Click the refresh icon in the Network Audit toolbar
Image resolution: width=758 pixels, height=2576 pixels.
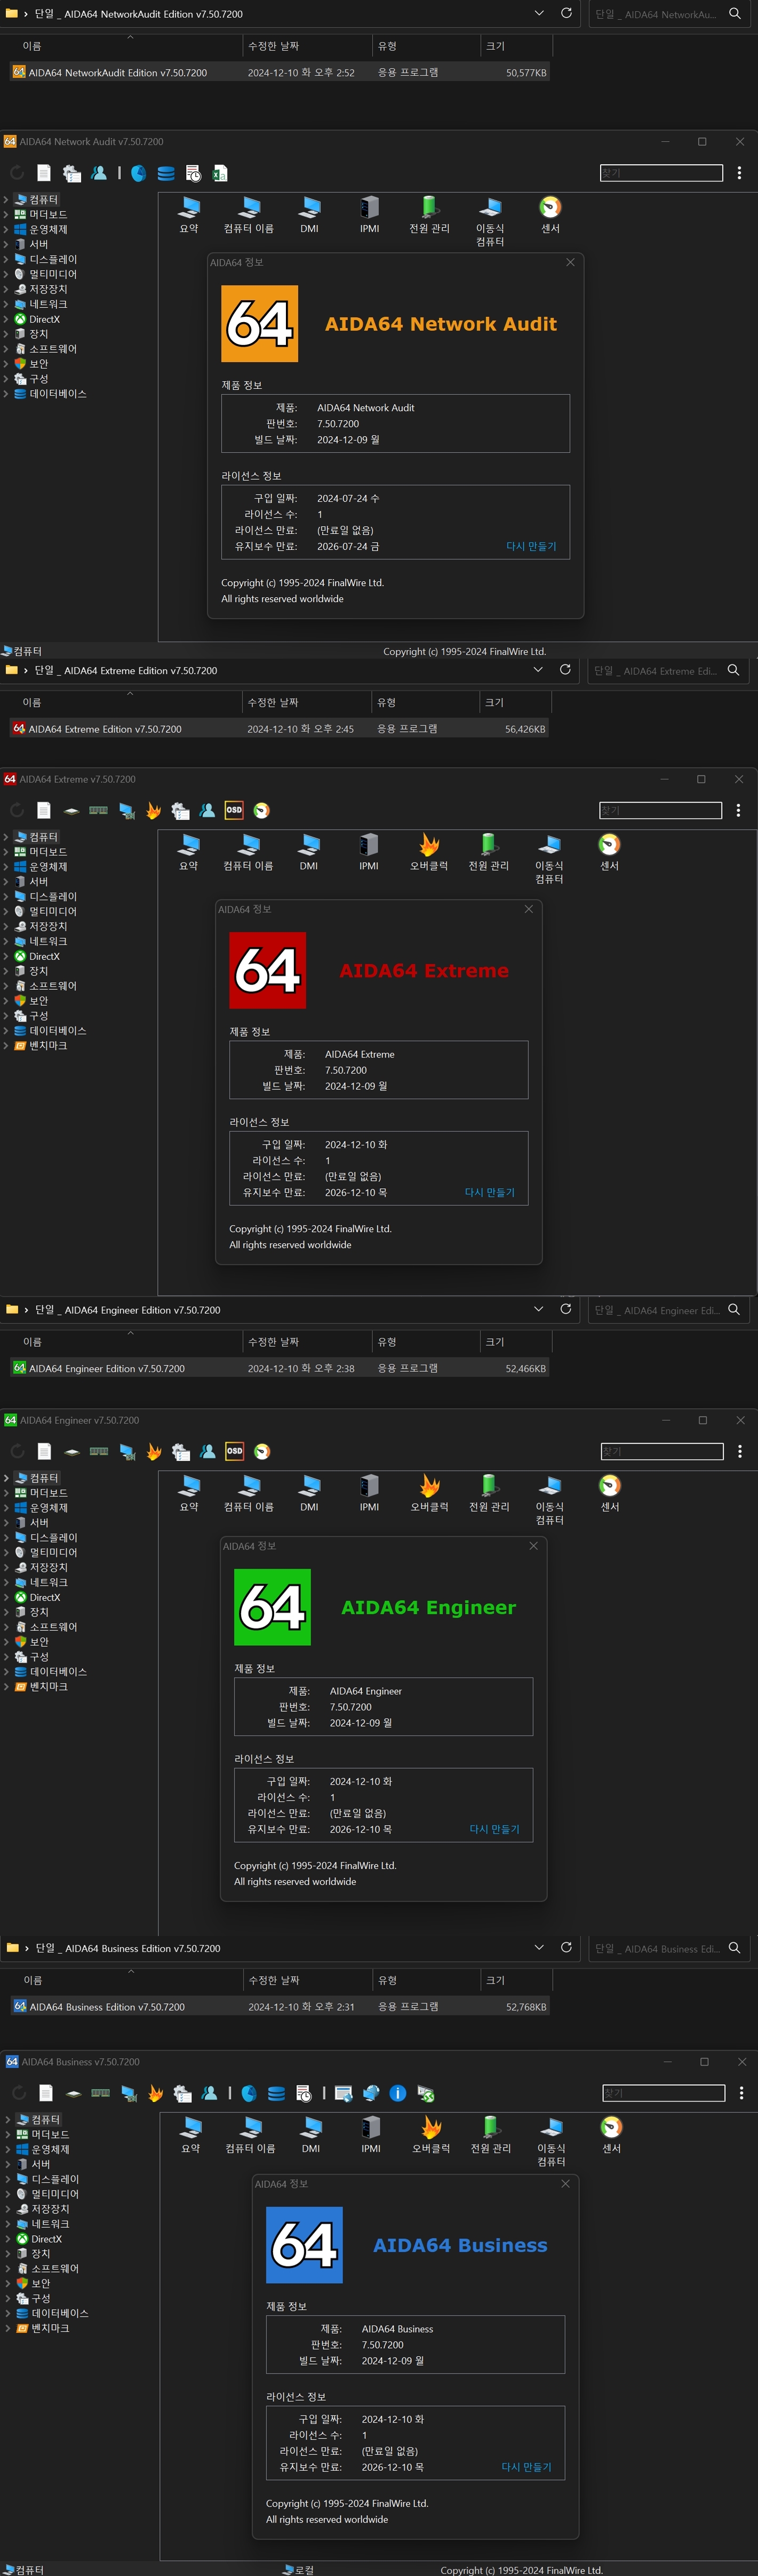(17, 173)
